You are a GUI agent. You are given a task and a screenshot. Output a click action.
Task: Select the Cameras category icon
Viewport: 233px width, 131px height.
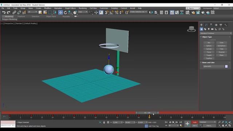pyautogui.click(x=212, y=29)
